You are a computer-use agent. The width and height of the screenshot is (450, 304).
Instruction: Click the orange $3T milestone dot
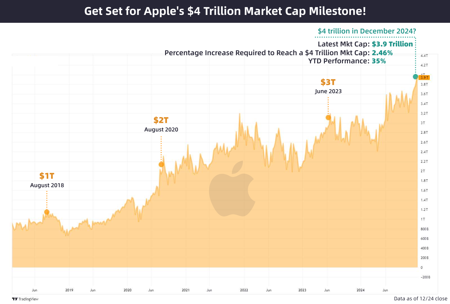[328, 117]
